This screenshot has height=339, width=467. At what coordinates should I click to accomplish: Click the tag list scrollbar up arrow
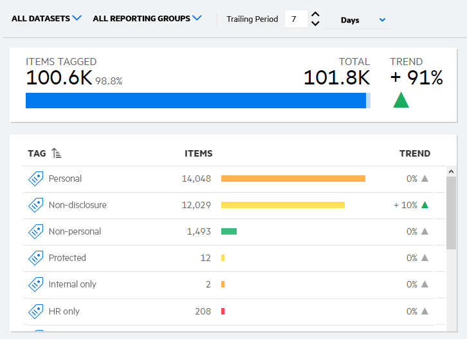(x=451, y=172)
